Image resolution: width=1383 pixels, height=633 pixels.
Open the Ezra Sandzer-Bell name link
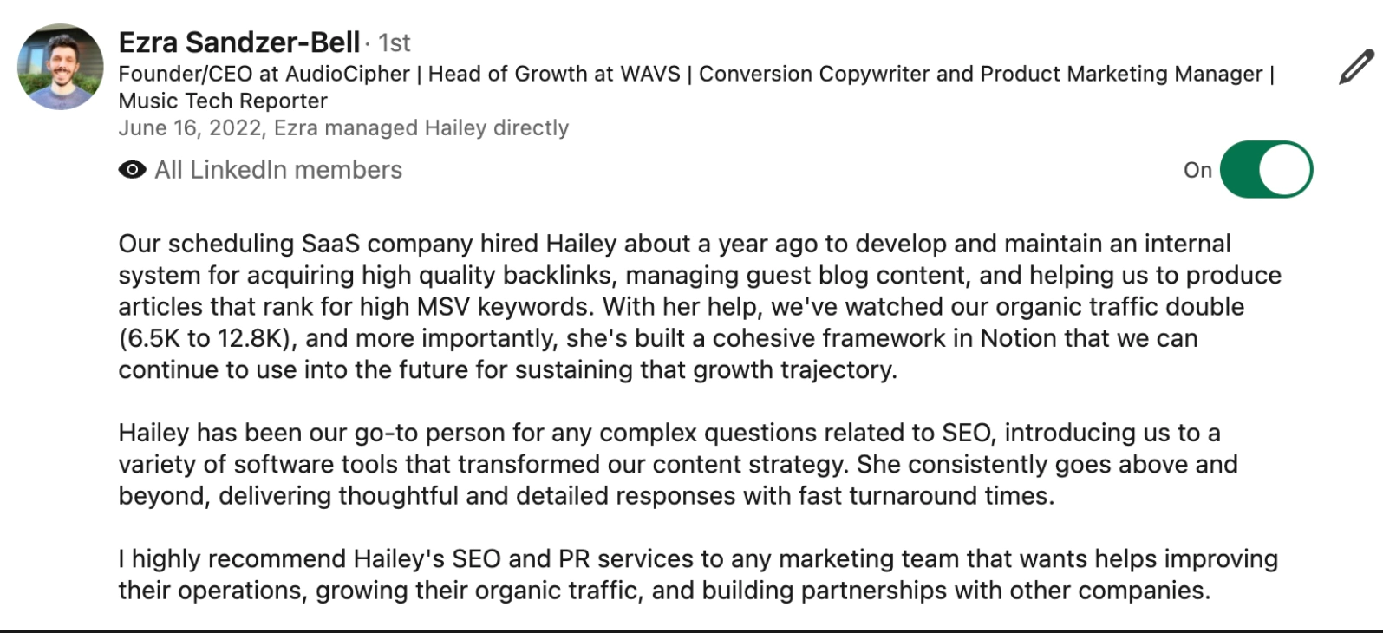pos(238,42)
